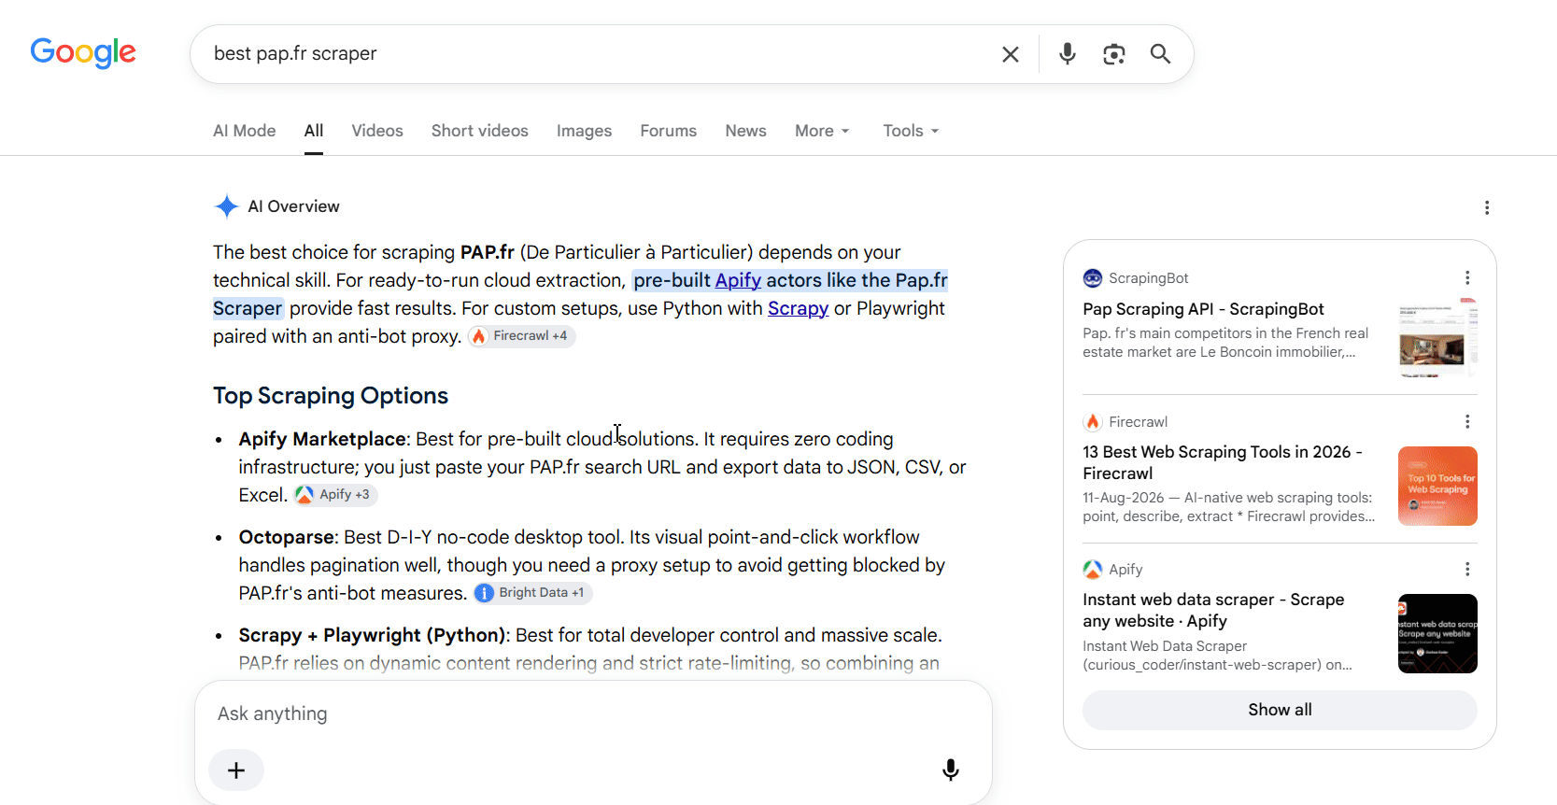Click the Google logo
This screenshot has width=1557, height=805.
(83, 53)
